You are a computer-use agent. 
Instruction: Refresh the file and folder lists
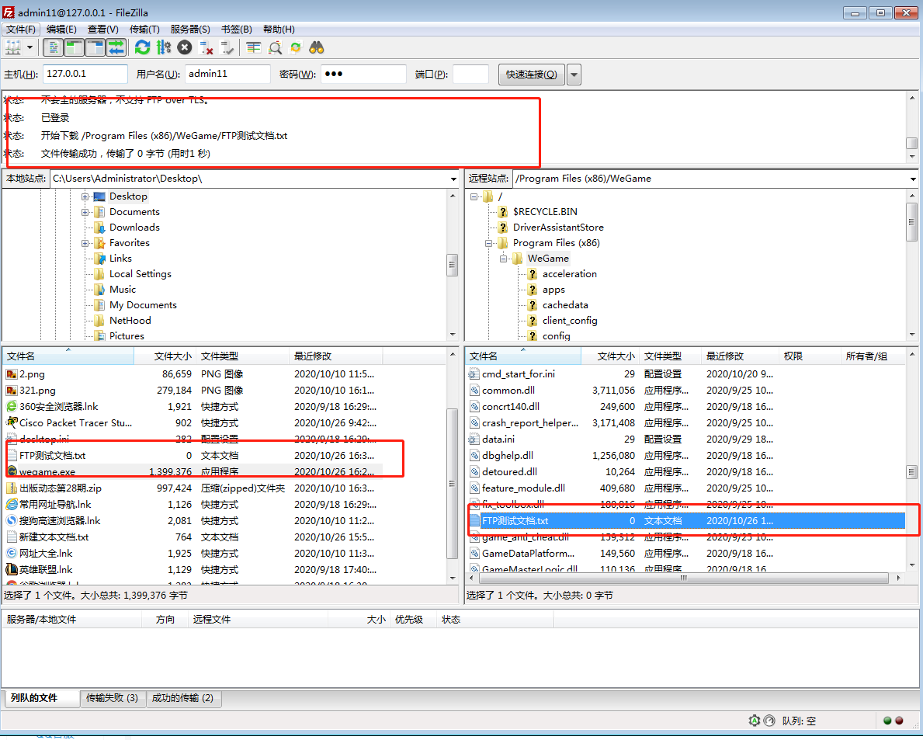(142, 47)
